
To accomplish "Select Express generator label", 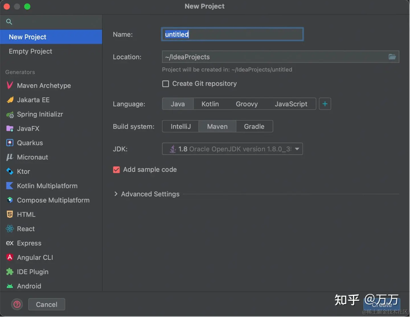I will point(29,243).
